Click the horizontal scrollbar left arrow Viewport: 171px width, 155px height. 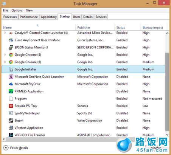(4, 139)
